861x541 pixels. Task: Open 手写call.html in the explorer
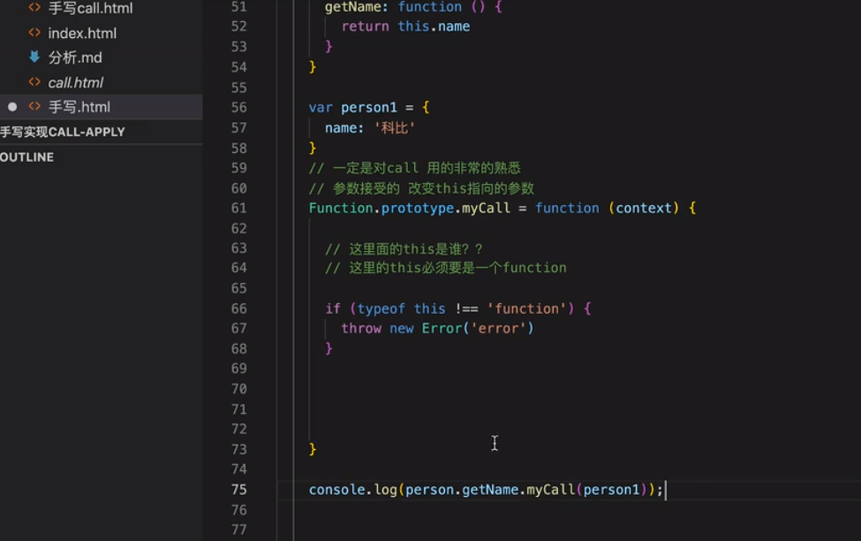click(x=91, y=8)
